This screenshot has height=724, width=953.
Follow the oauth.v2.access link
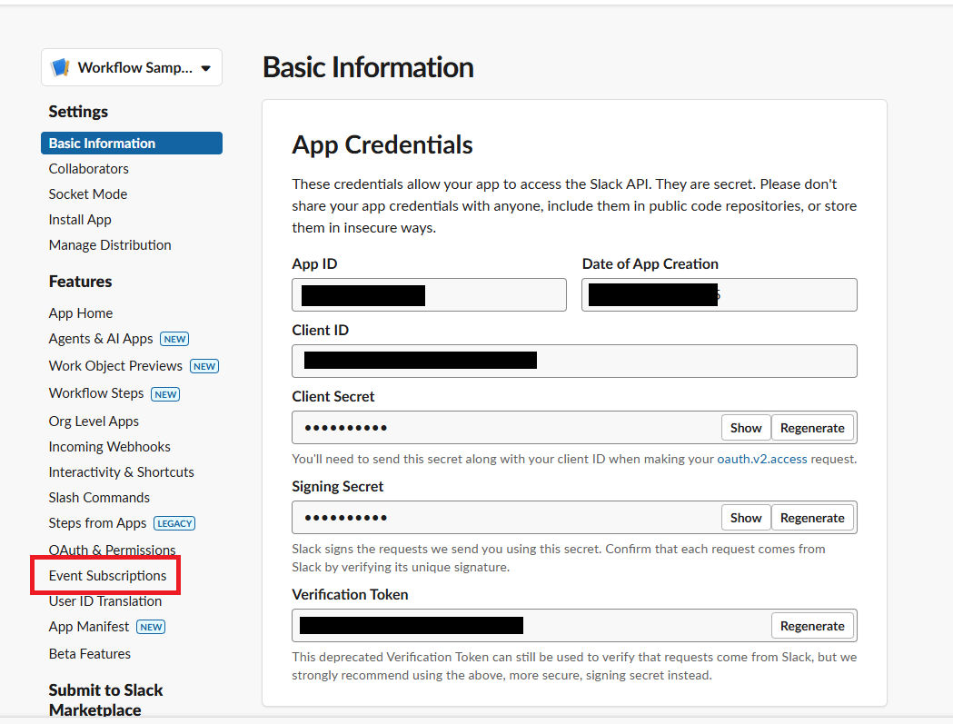[x=762, y=459]
